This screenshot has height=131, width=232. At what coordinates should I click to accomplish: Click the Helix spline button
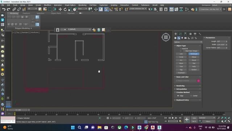coord(194,66)
